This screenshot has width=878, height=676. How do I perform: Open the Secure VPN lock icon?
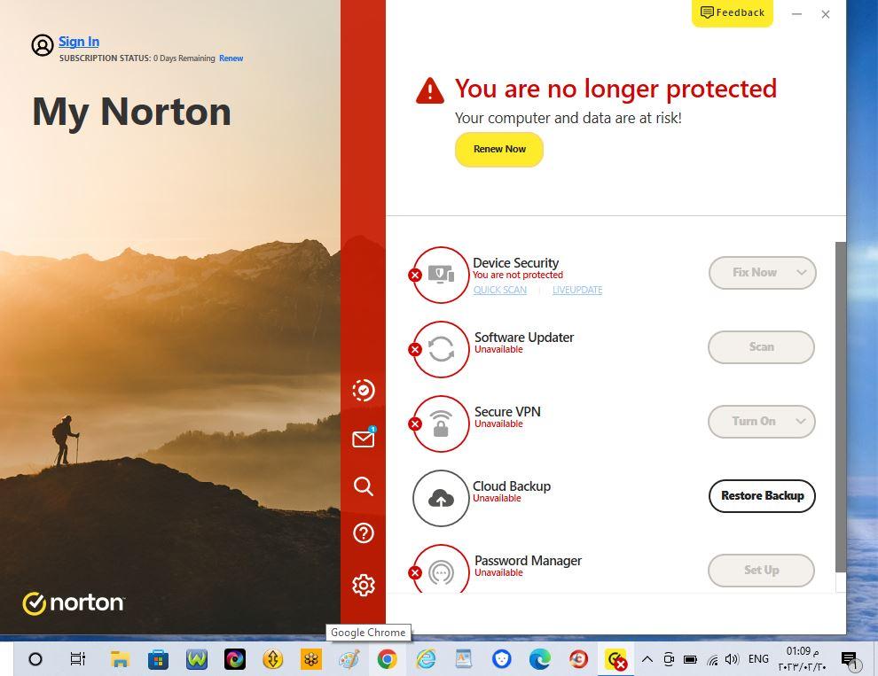click(442, 423)
